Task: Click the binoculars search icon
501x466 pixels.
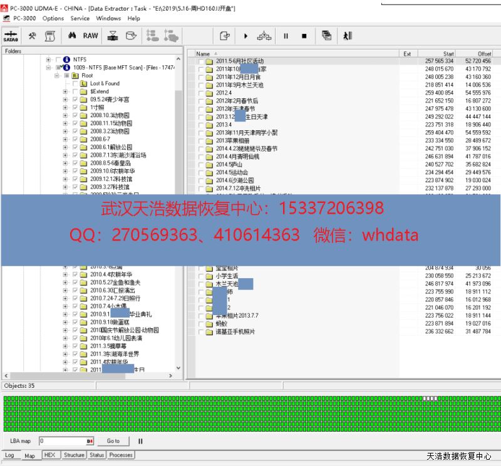Action: (71, 36)
